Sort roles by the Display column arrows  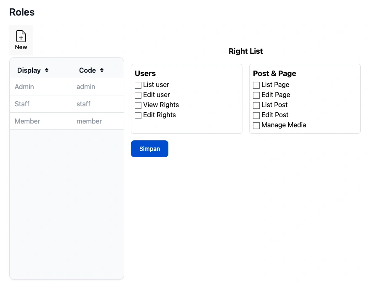47,71
